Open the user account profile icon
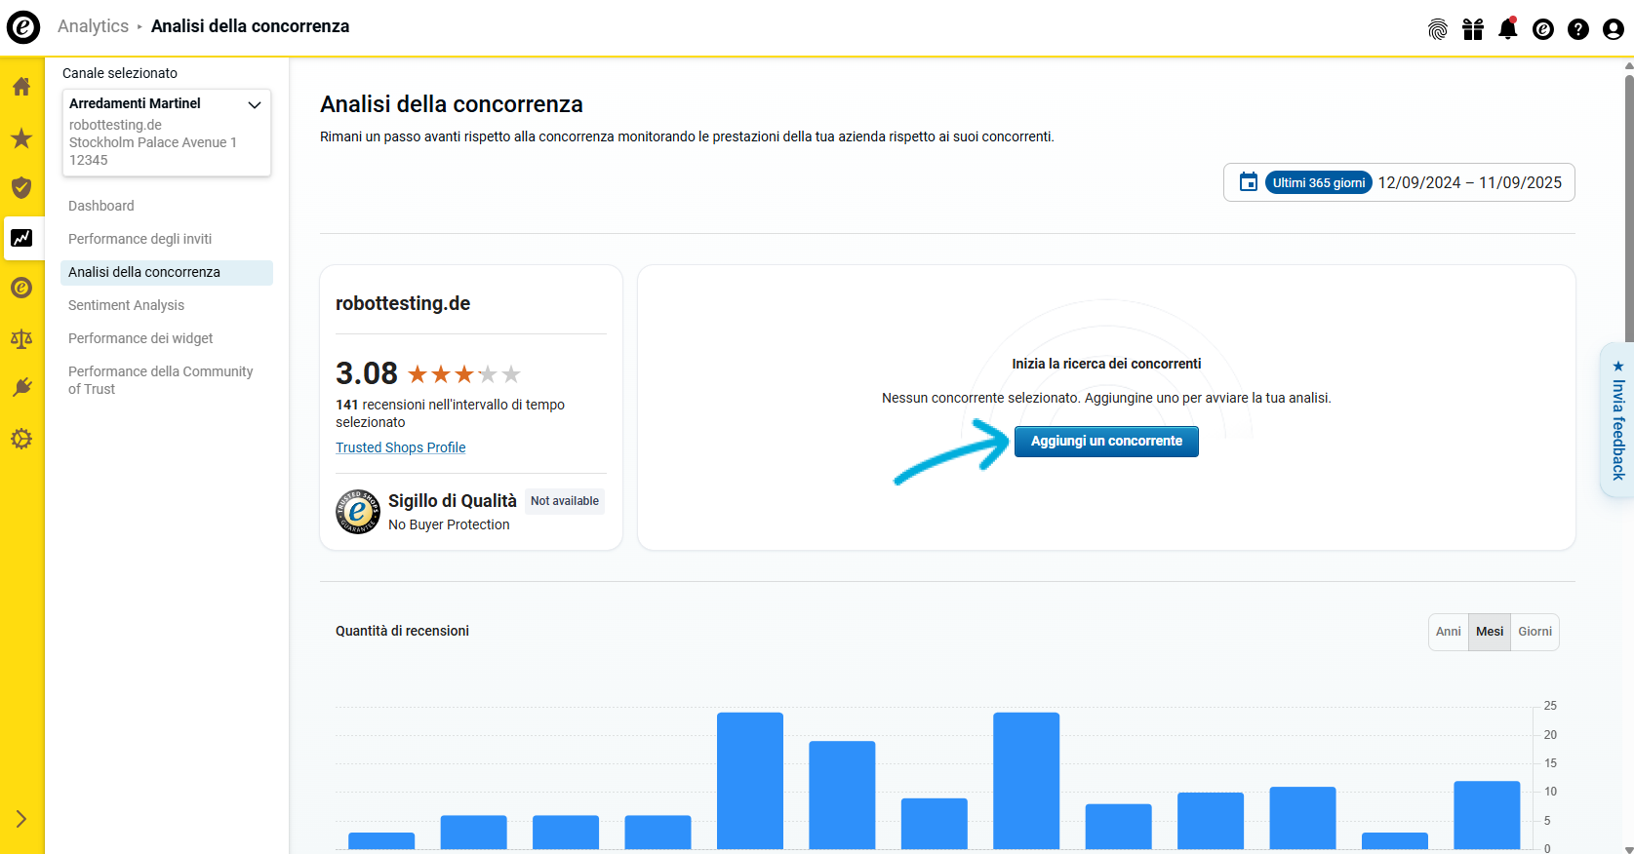The image size is (1634, 854). (1613, 29)
